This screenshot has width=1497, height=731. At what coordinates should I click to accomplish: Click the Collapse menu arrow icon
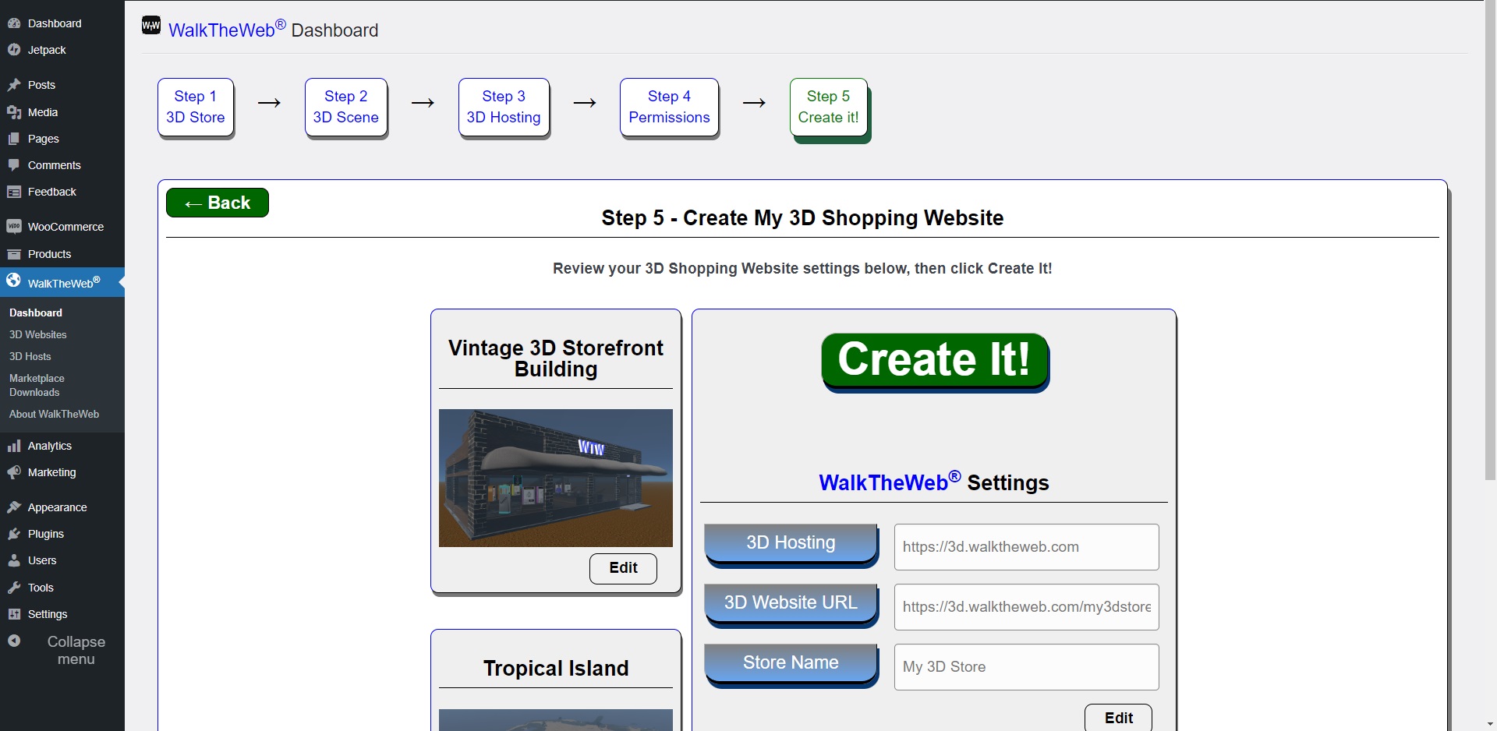14,641
